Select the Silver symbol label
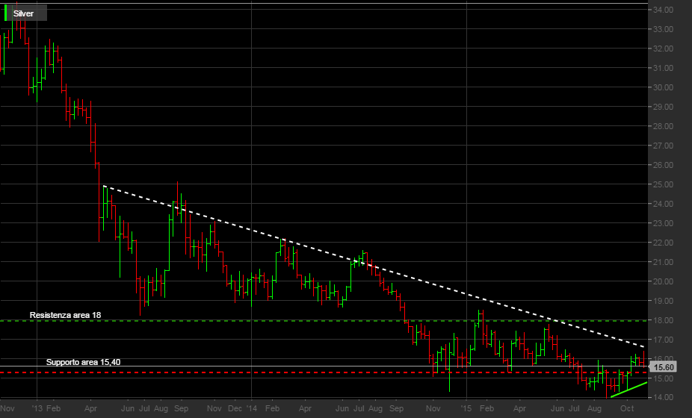 [x=23, y=13]
